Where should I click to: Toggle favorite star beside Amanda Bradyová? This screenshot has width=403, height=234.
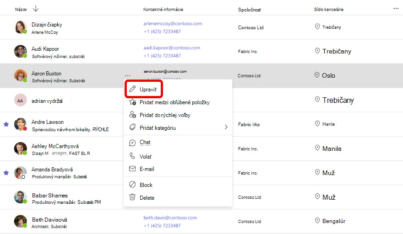[6, 173]
